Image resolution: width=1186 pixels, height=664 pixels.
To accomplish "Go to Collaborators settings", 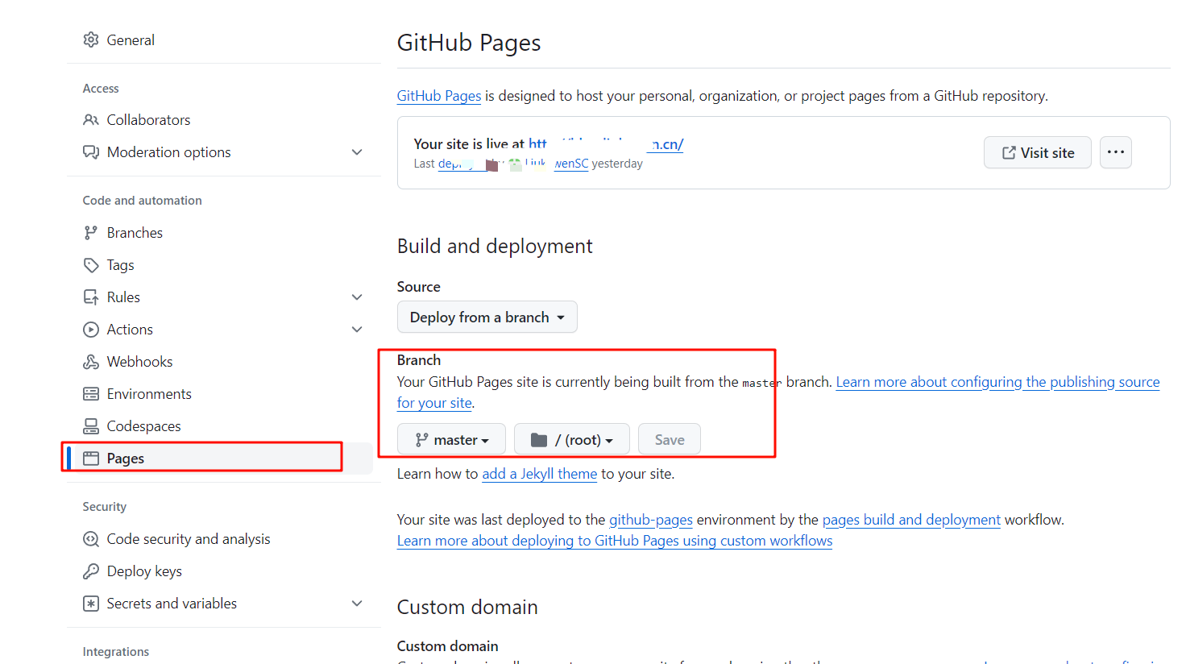I will (x=149, y=120).
